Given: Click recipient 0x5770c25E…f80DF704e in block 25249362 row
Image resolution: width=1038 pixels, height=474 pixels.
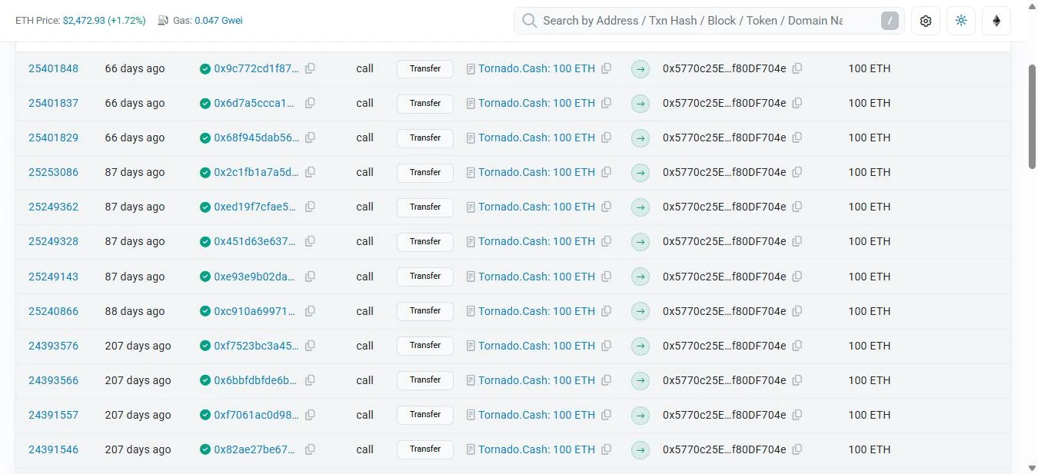Looking at the screenshot, I should pyautogui.click(x=724, y=207).
